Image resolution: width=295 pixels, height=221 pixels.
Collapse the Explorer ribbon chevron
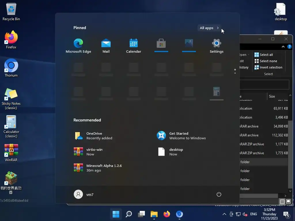click(x=283, y=47)
